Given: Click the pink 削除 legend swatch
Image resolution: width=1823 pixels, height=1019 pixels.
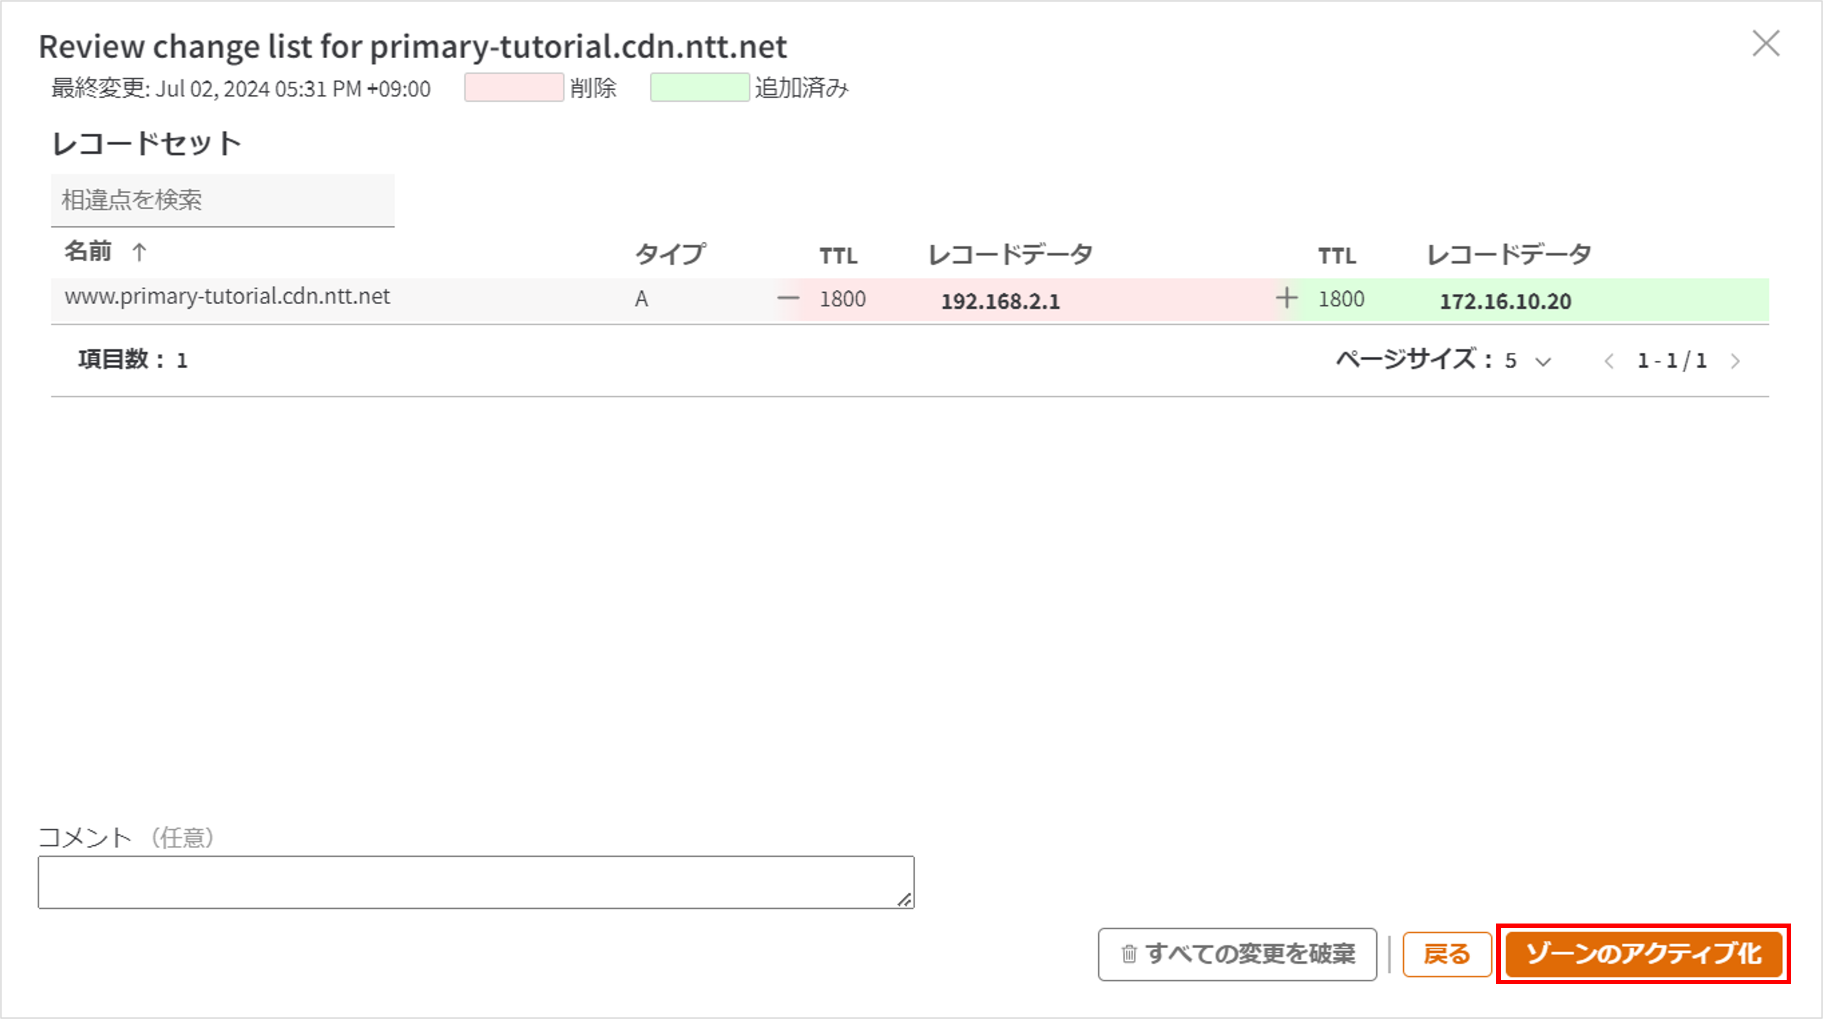Looking at the screenshot, I should [x=514, y=88].
